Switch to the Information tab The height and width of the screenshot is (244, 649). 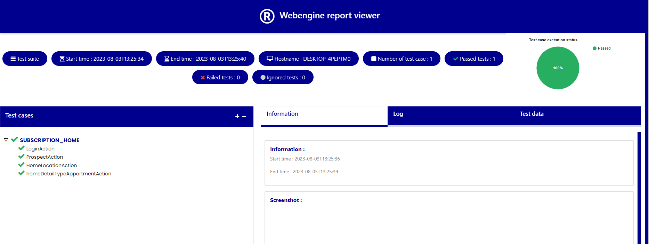click(x=324, y=116)
